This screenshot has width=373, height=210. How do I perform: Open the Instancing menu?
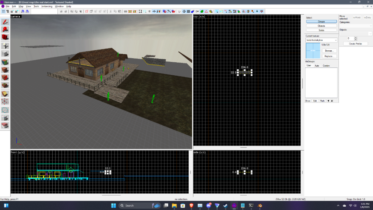(47, 6)
